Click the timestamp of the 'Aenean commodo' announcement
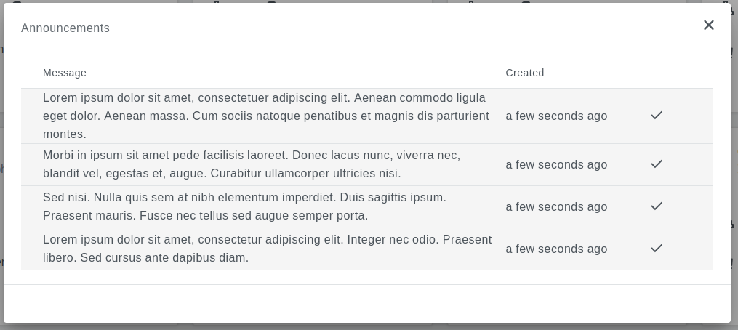 [556, 116]
